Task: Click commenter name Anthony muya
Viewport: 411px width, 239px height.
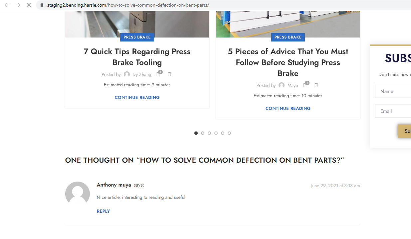Action: [x=114, y=185]
